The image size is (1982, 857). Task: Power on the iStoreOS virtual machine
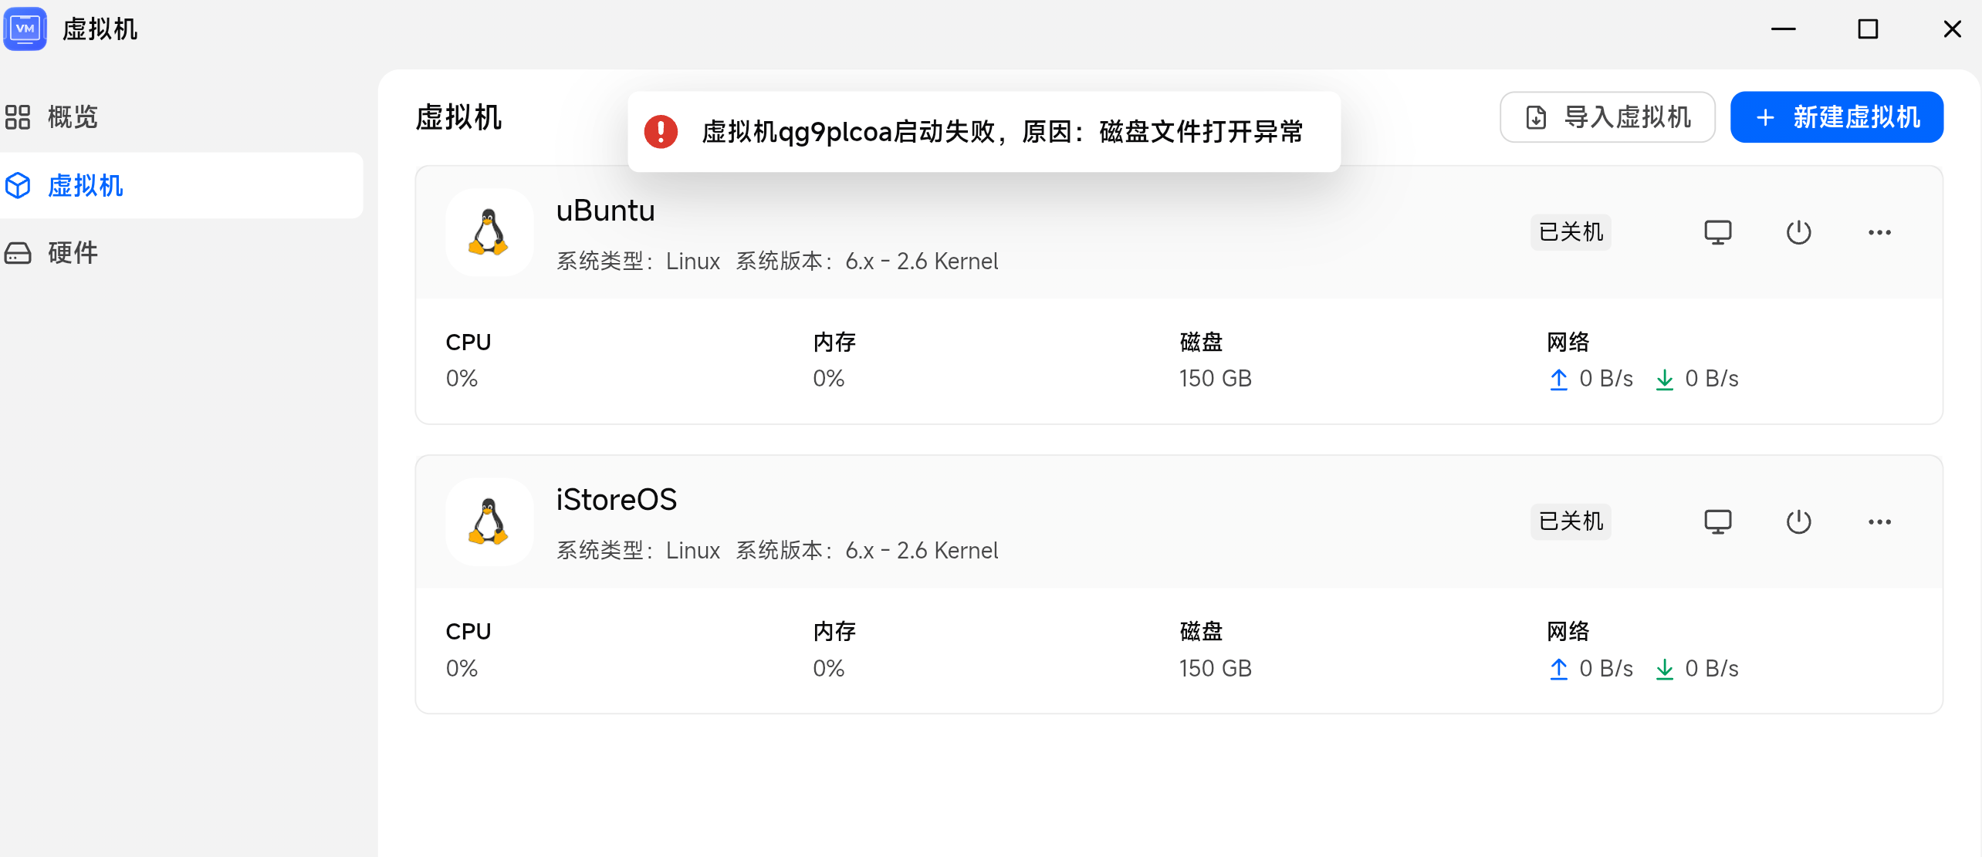click(1798, 521)
